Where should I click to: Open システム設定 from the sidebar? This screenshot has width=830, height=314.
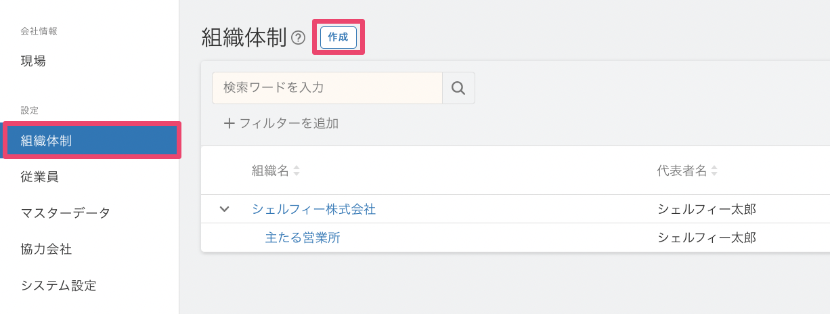click(x=58, y=286)
